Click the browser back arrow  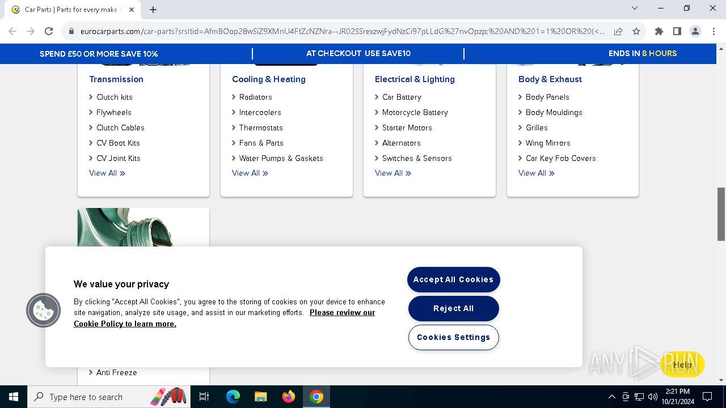point(12,31)
